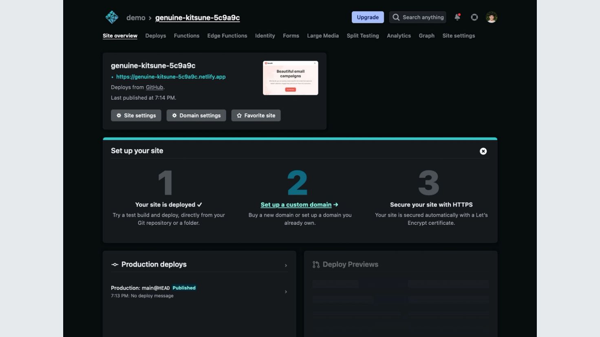Click the star icon in Favorite site
The height and width of the screenshot is (337, 600).
coord(239,116)
